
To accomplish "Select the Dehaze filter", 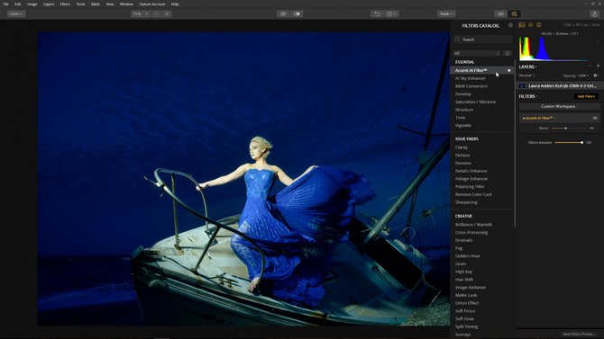I will click(462, 156).
